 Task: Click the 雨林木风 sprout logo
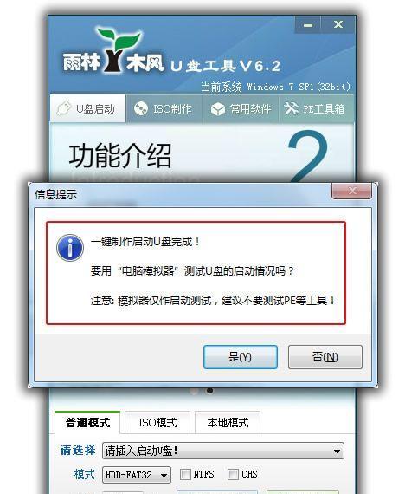pos(117,49)
